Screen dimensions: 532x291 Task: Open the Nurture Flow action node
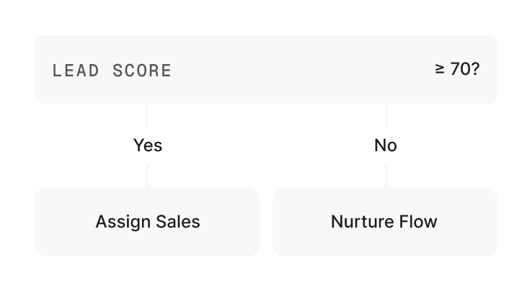point(385,222)
